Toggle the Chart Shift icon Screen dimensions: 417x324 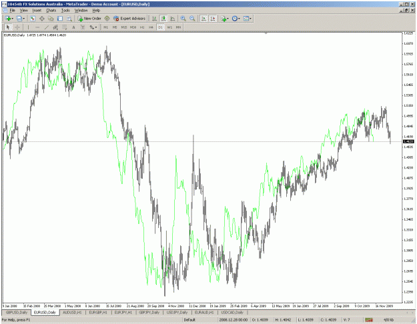[212, 19]
